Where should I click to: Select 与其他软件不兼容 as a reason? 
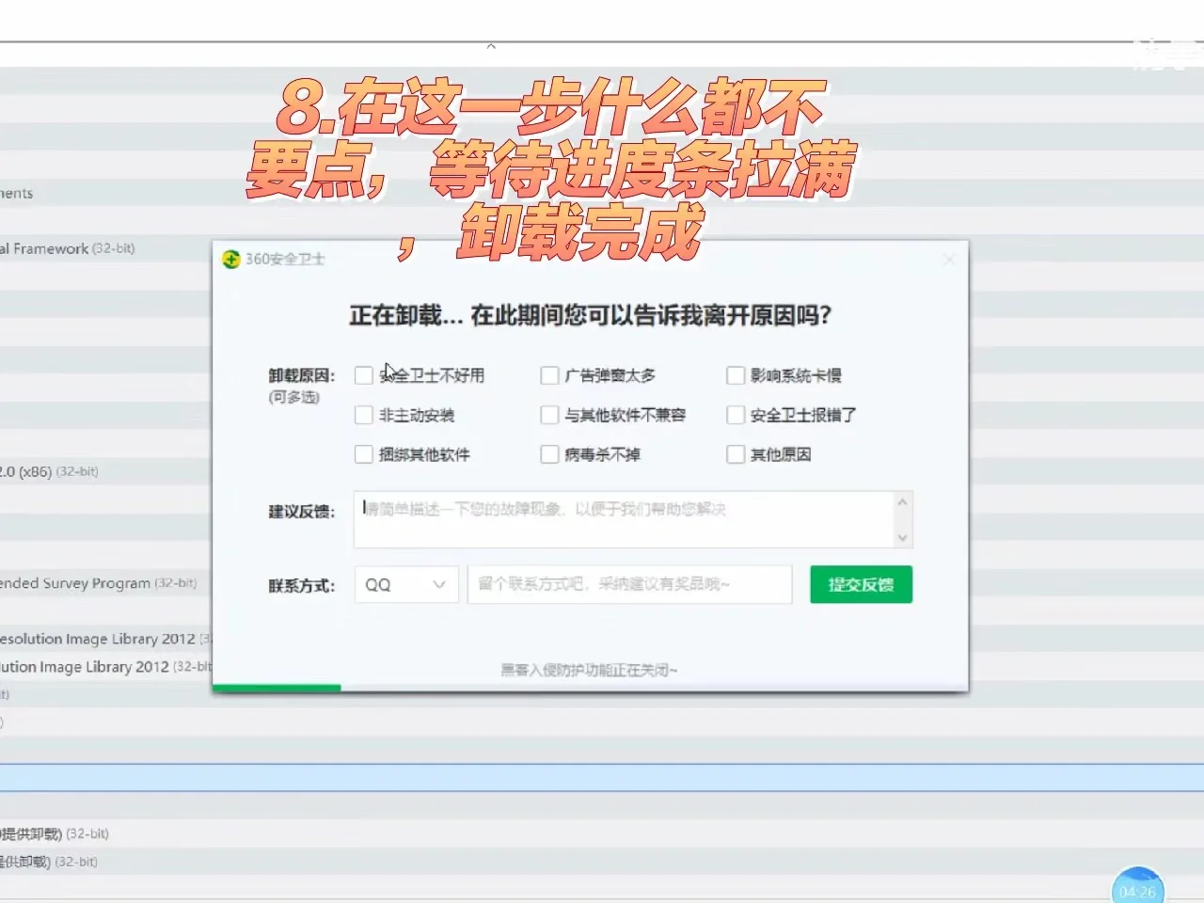549,415
